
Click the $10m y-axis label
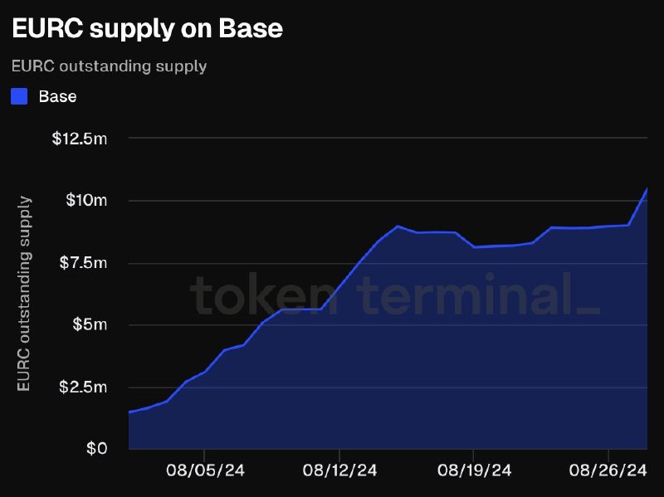pyautogui.click(x=86, y=200)
